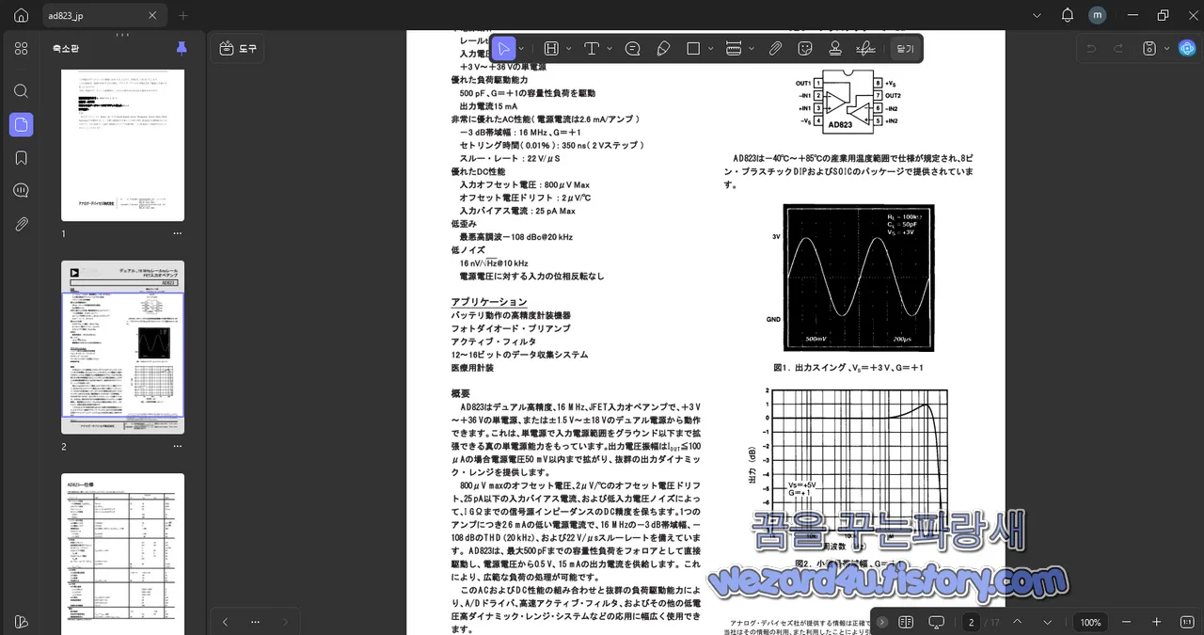
Task: Select the rectangle shape tool
Action: click(693, 48)
